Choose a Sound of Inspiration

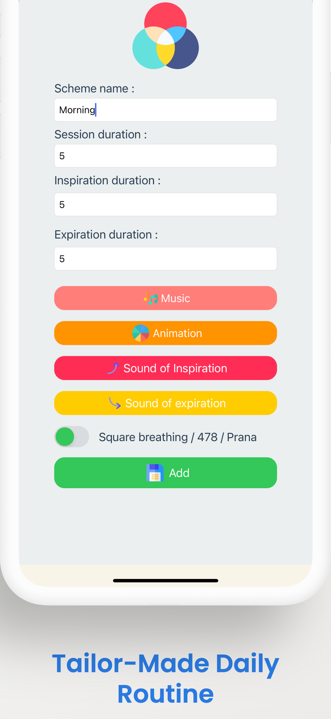pos(165,368)
